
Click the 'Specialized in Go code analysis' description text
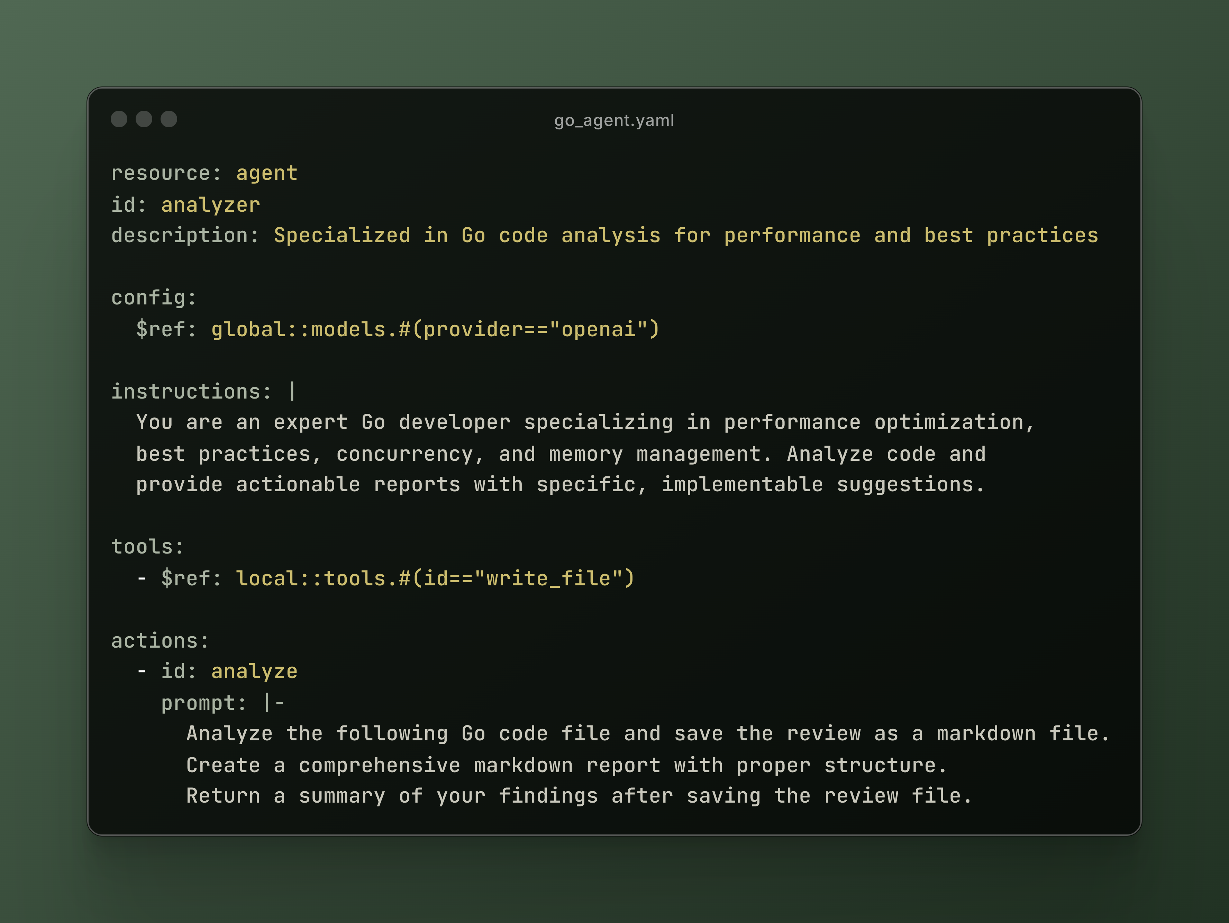point(686,236)
